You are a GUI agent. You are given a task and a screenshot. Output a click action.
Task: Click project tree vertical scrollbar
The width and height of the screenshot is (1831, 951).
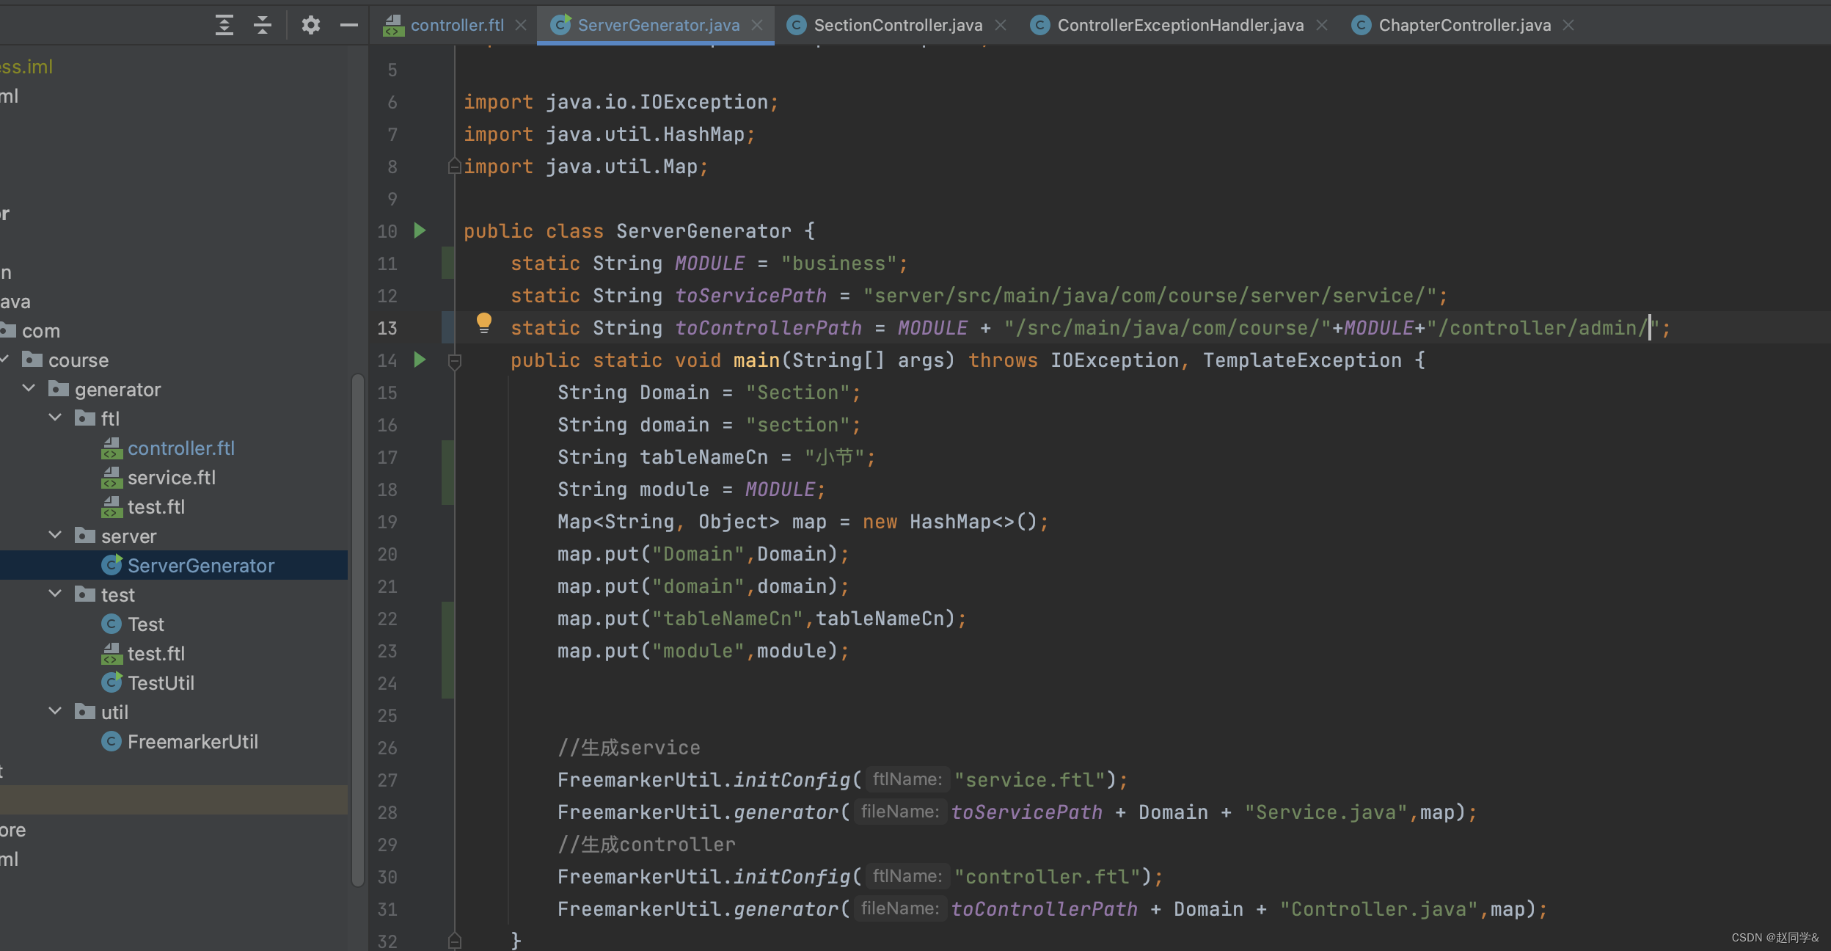point(358,631)
